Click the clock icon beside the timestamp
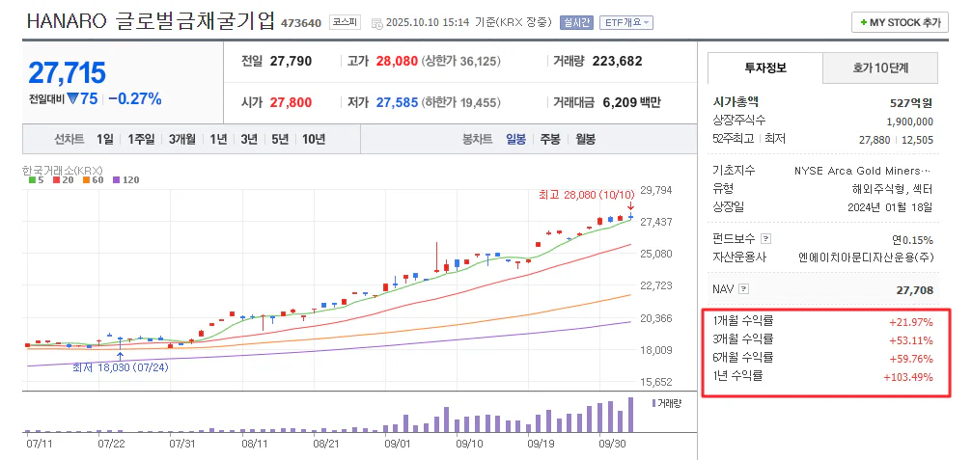 click(x=376, y=22)
